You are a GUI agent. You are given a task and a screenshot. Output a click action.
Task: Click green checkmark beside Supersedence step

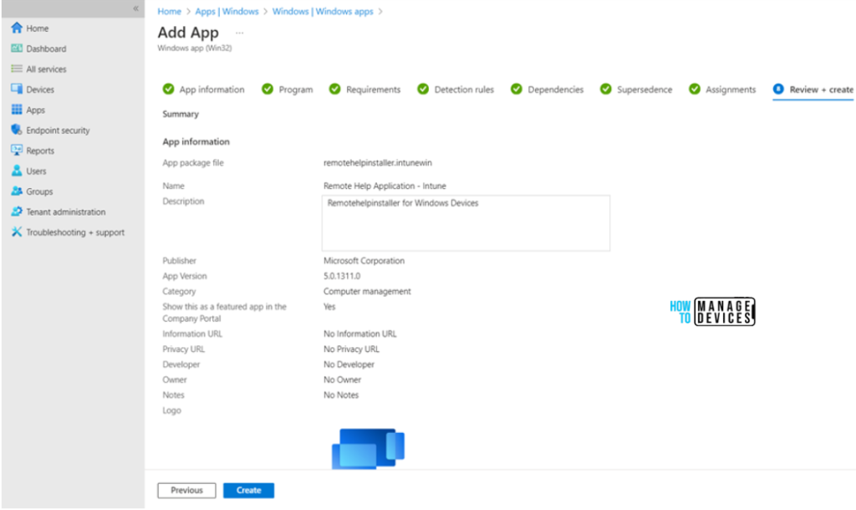click(606, 89)
